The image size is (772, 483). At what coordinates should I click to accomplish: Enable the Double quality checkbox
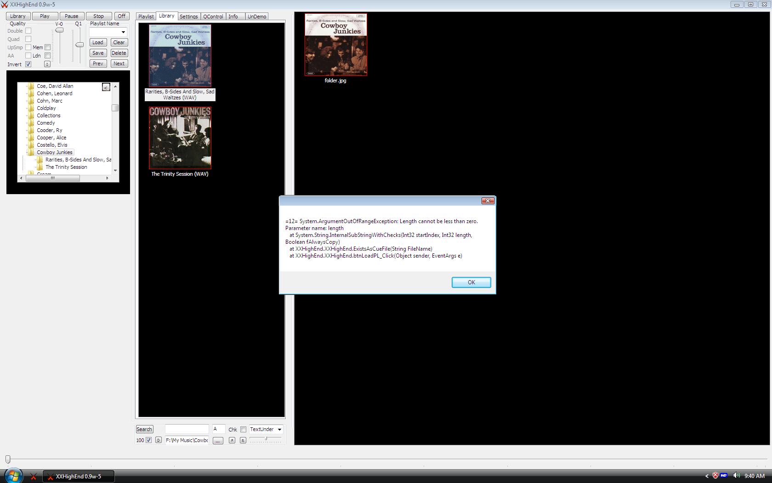[x=28, y=31]
